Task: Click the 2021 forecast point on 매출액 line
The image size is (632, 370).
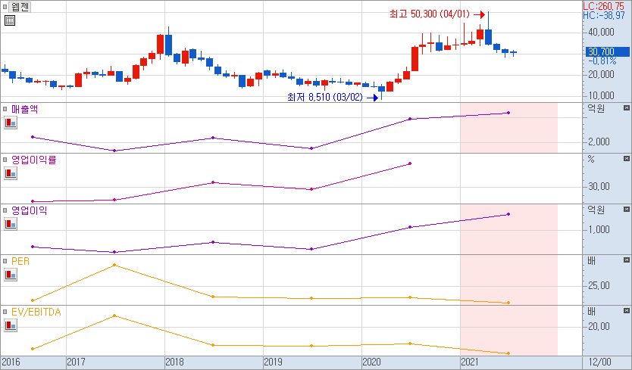Action: click(508, 113)
